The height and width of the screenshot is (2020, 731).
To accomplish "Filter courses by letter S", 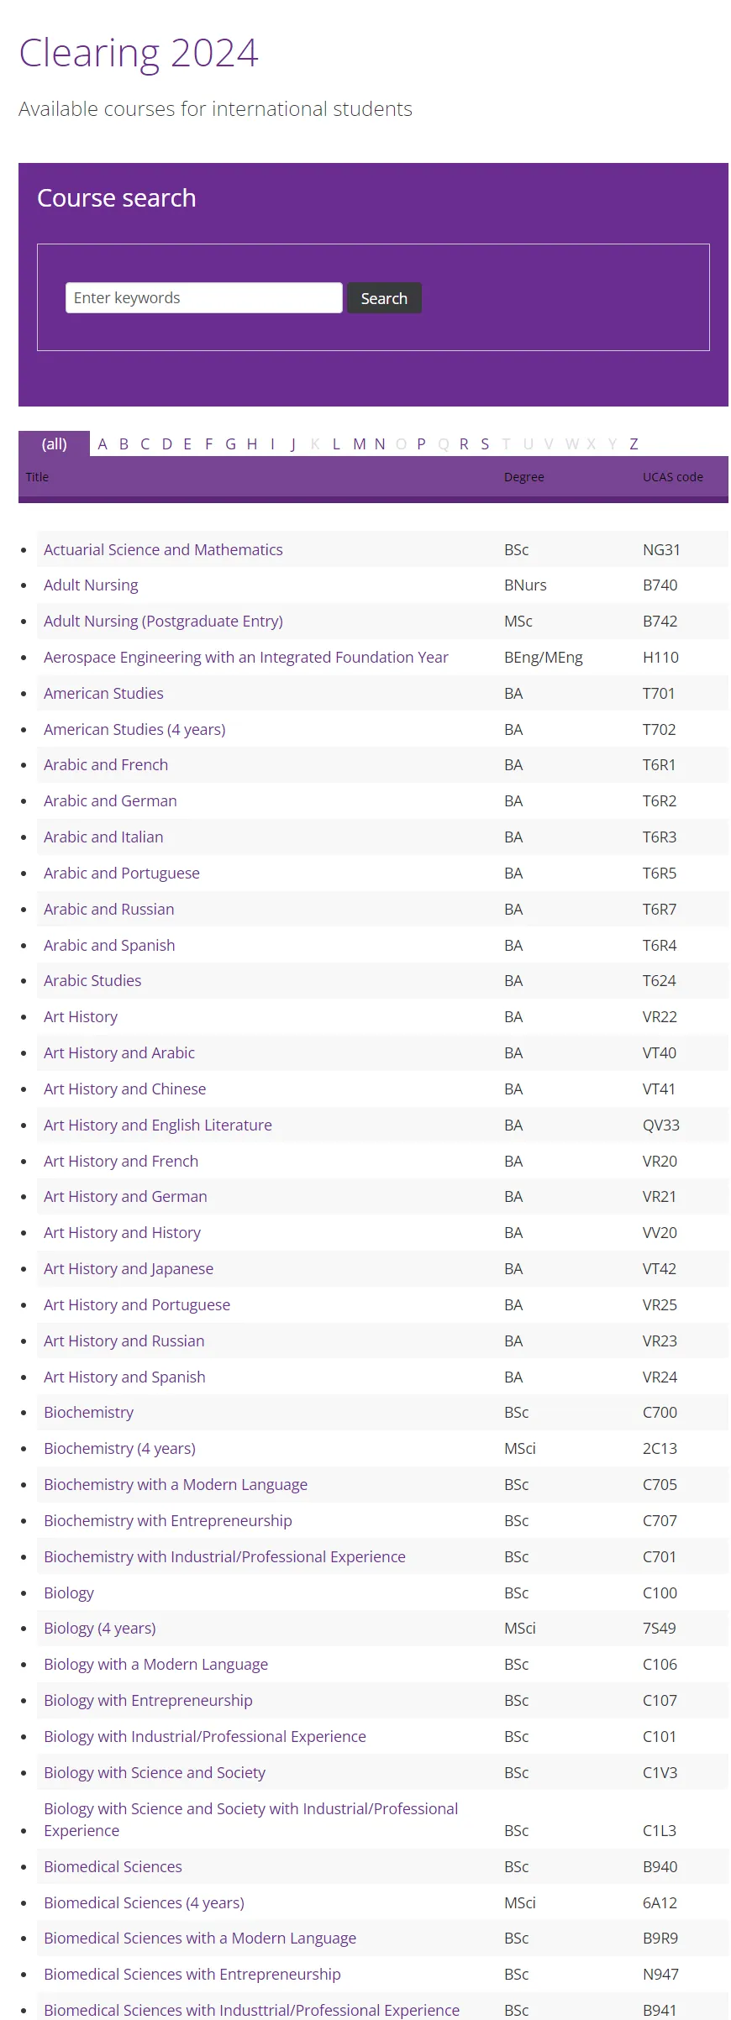I will tap(485, 444).
